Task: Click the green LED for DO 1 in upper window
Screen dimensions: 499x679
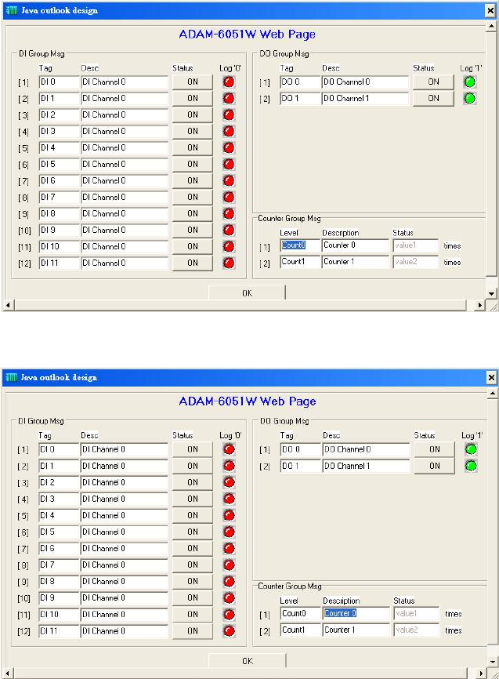Action: [469, 98]
